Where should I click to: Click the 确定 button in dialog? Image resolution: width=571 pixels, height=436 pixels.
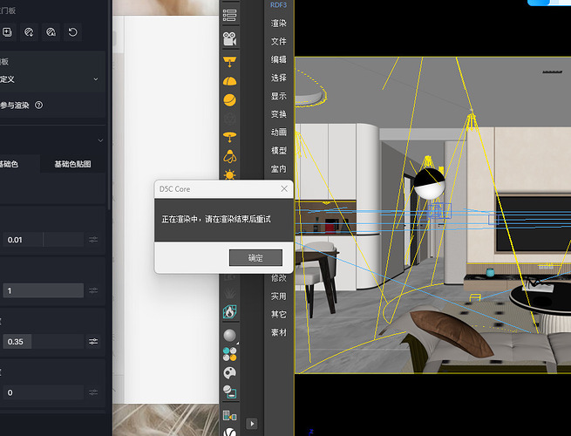pyautogui.click(x=255, y=257)
